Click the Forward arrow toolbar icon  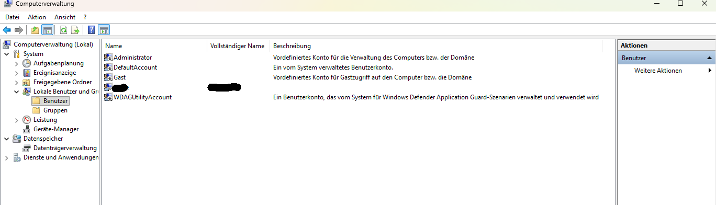click(19, 30)
